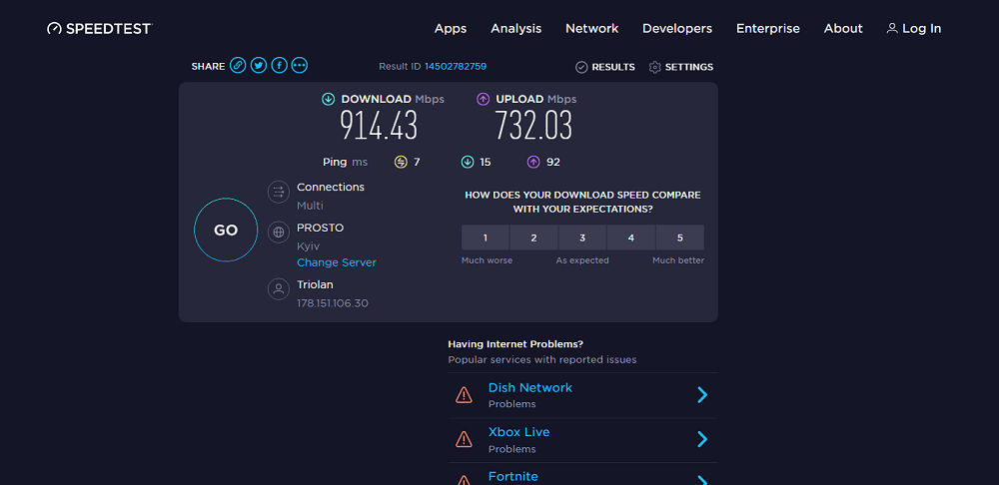Expand Dish Network problems chevron
999x485 pixels.
702,394
